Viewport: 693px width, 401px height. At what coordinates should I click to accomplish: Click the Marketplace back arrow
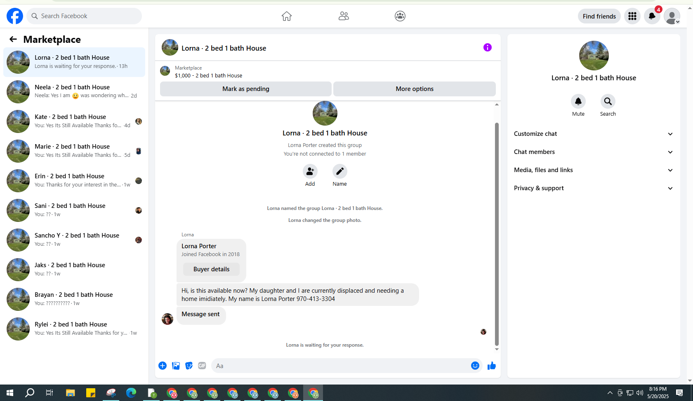13,39
